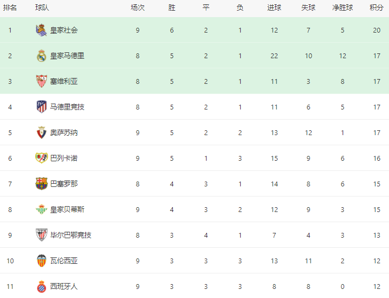Screen dimensions: 389x298
Task: Click the Osasuna team crest
Action: point(42,132)
